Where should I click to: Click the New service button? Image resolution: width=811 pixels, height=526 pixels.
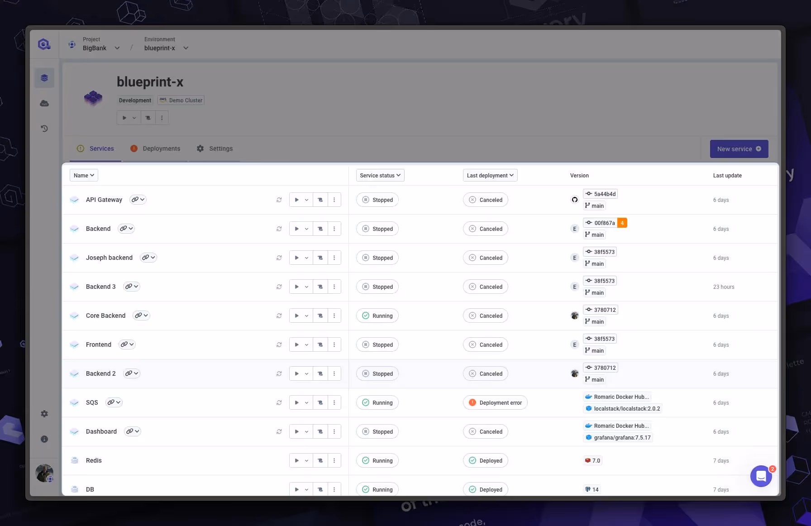[739, 148]
